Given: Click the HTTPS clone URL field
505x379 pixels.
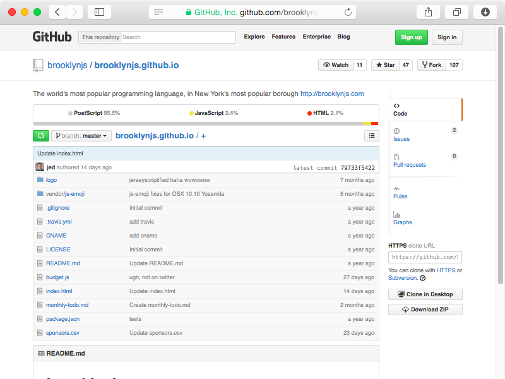Looking at the screenshot, I should click(425, 257).
